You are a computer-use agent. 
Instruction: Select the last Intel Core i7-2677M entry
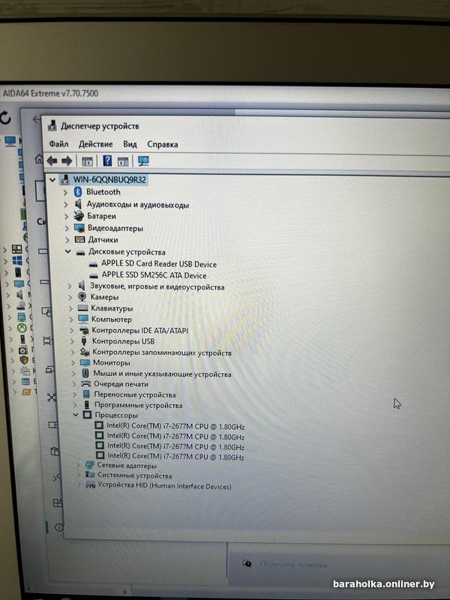pyautogui.click(x=175, y=457)
